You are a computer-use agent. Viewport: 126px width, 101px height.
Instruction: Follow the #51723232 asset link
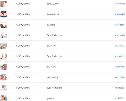point(120,98)
